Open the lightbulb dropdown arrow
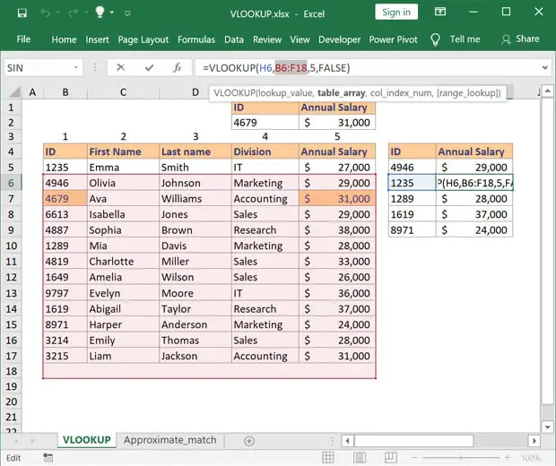The height and width of the screenshot is (466, 556). (112, 13)
